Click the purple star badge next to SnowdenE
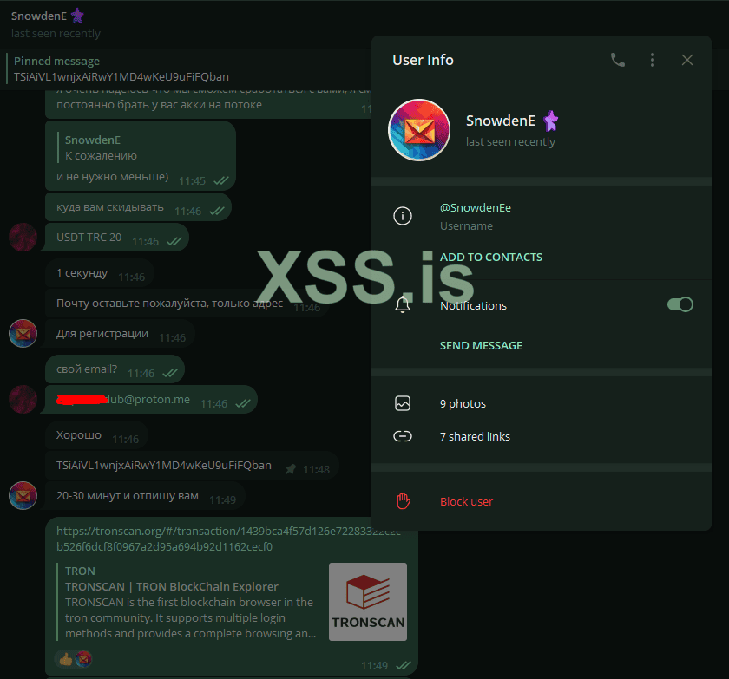 point(550,121)
